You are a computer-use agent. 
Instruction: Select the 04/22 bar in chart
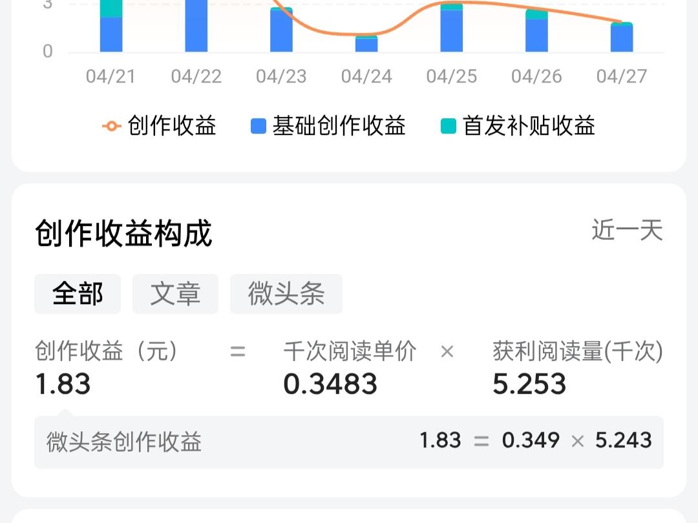point(196,26)
